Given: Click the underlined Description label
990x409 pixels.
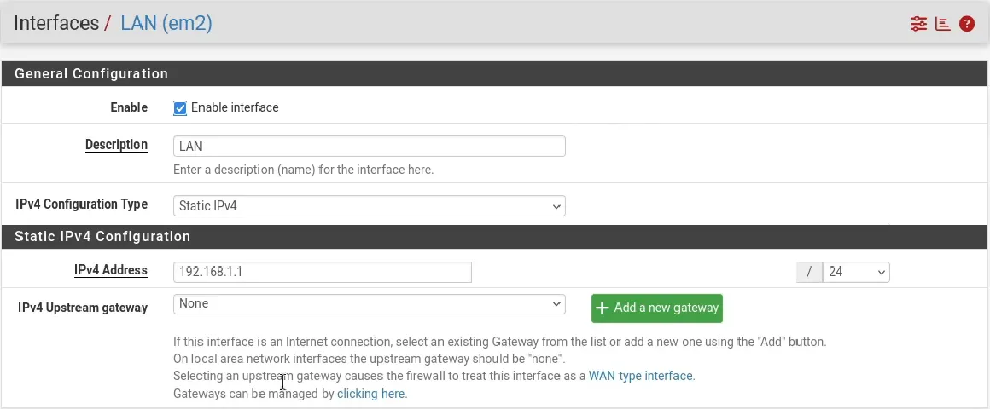Looking at the screenshot, I should click(x=116, y=145).
